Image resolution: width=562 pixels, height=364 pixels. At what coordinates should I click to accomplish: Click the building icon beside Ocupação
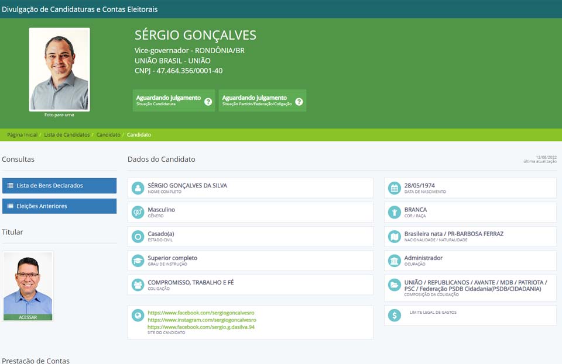394,261
